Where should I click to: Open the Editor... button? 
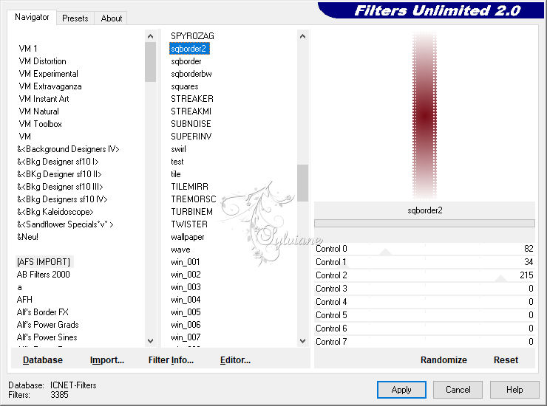click(x=235, y=360)
